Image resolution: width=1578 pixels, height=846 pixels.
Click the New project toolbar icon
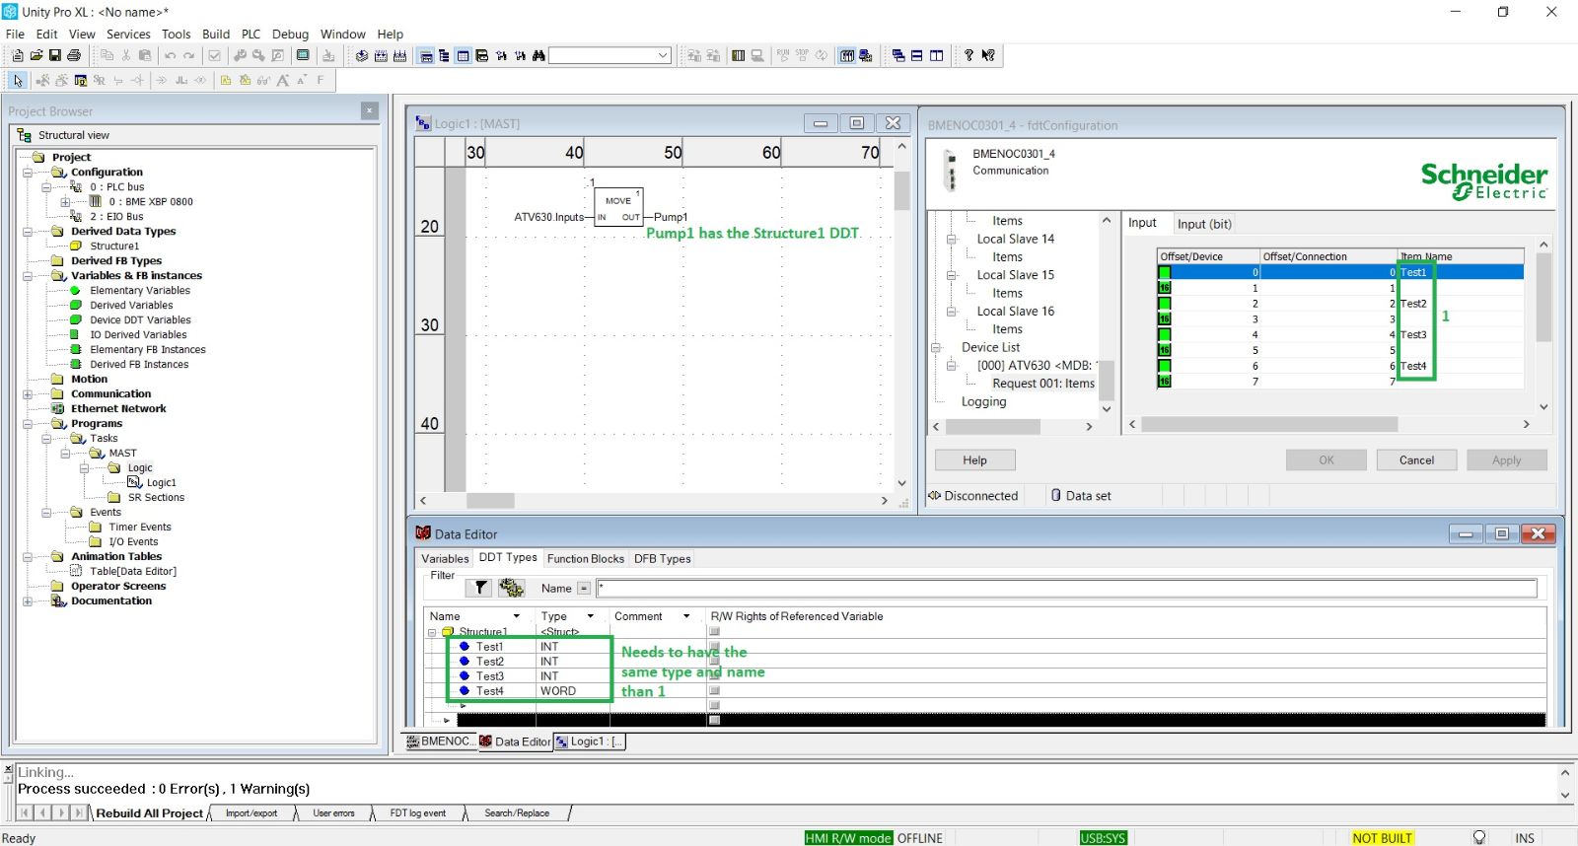(17, 56)
